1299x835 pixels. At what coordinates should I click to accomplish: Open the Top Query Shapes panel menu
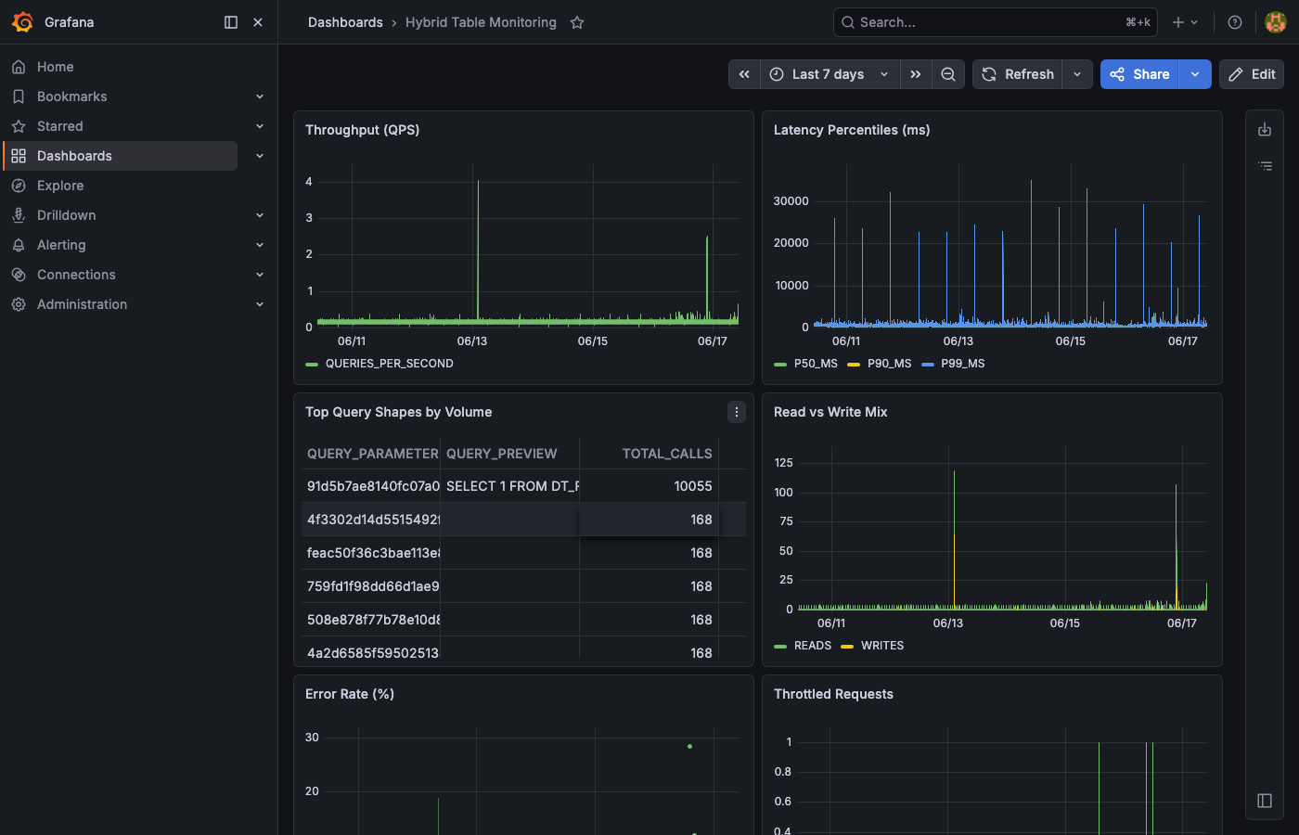coord(737,412)
